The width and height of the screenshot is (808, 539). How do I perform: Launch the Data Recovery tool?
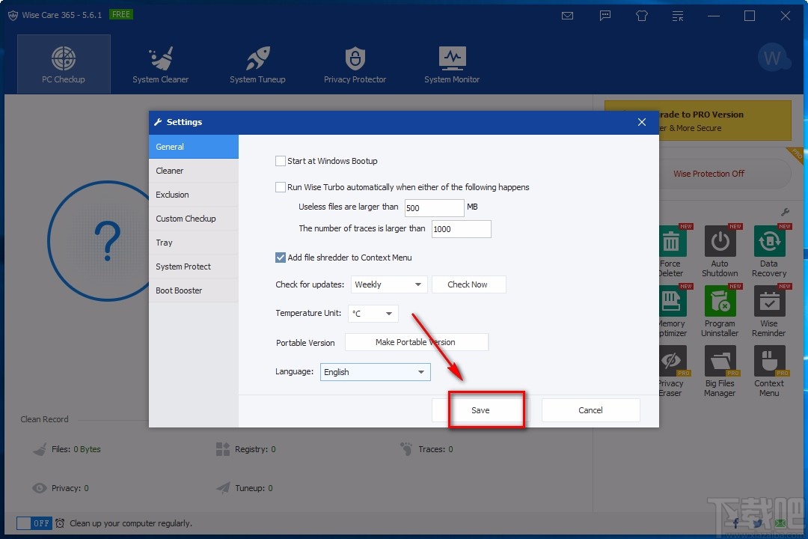click(769, 252)
